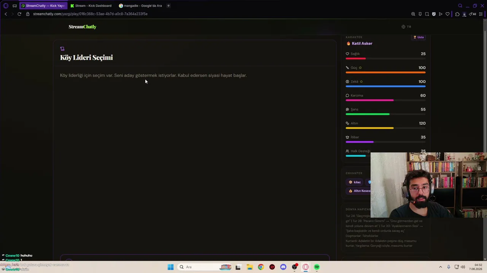Click the yellow Altın progress bar
The width and height of the screenshot is (487, 273).
tap(369, 128)
